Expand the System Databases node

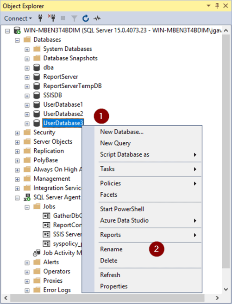point(27,49)
